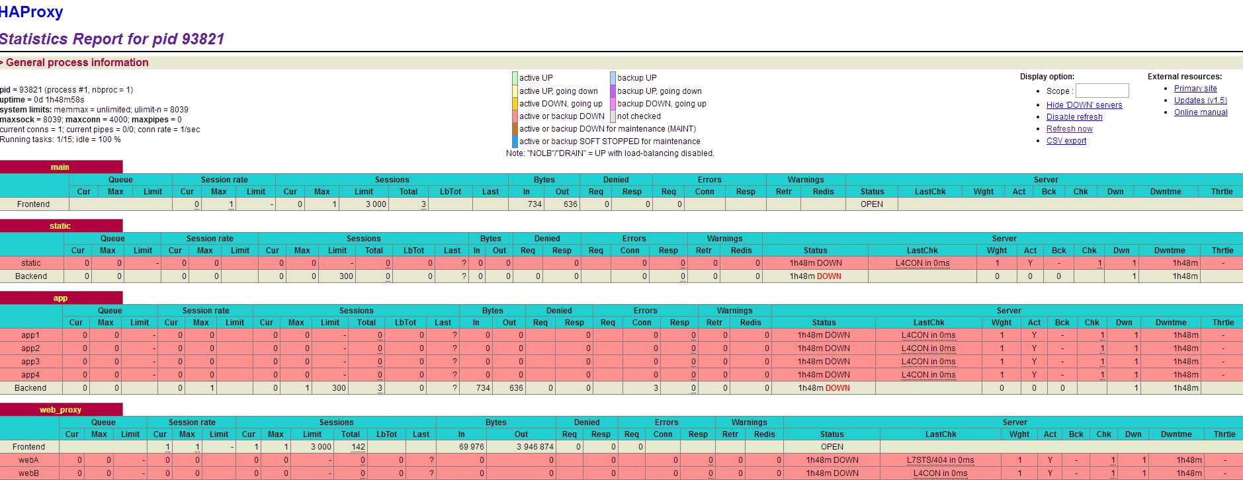Click the Backend row label in static table
Screen dimensions: 1243x480
[31, 276]
